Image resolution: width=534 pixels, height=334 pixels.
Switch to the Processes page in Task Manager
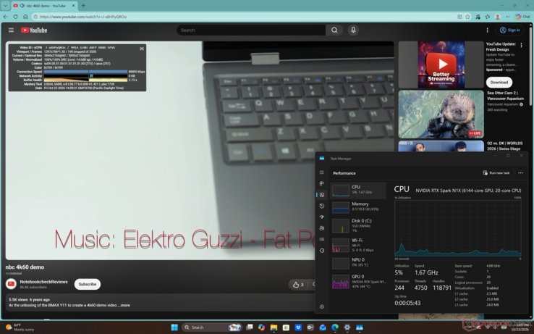(322, 183)
